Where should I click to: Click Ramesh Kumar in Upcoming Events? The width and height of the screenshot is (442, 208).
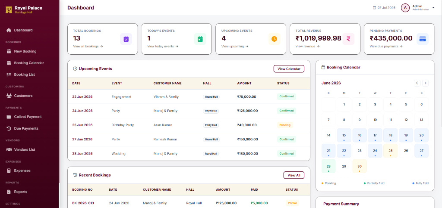[165, 140]
